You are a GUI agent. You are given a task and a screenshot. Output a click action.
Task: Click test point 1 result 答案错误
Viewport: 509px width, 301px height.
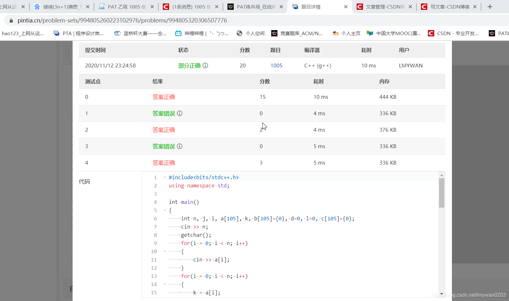click(x=164, y=113)
